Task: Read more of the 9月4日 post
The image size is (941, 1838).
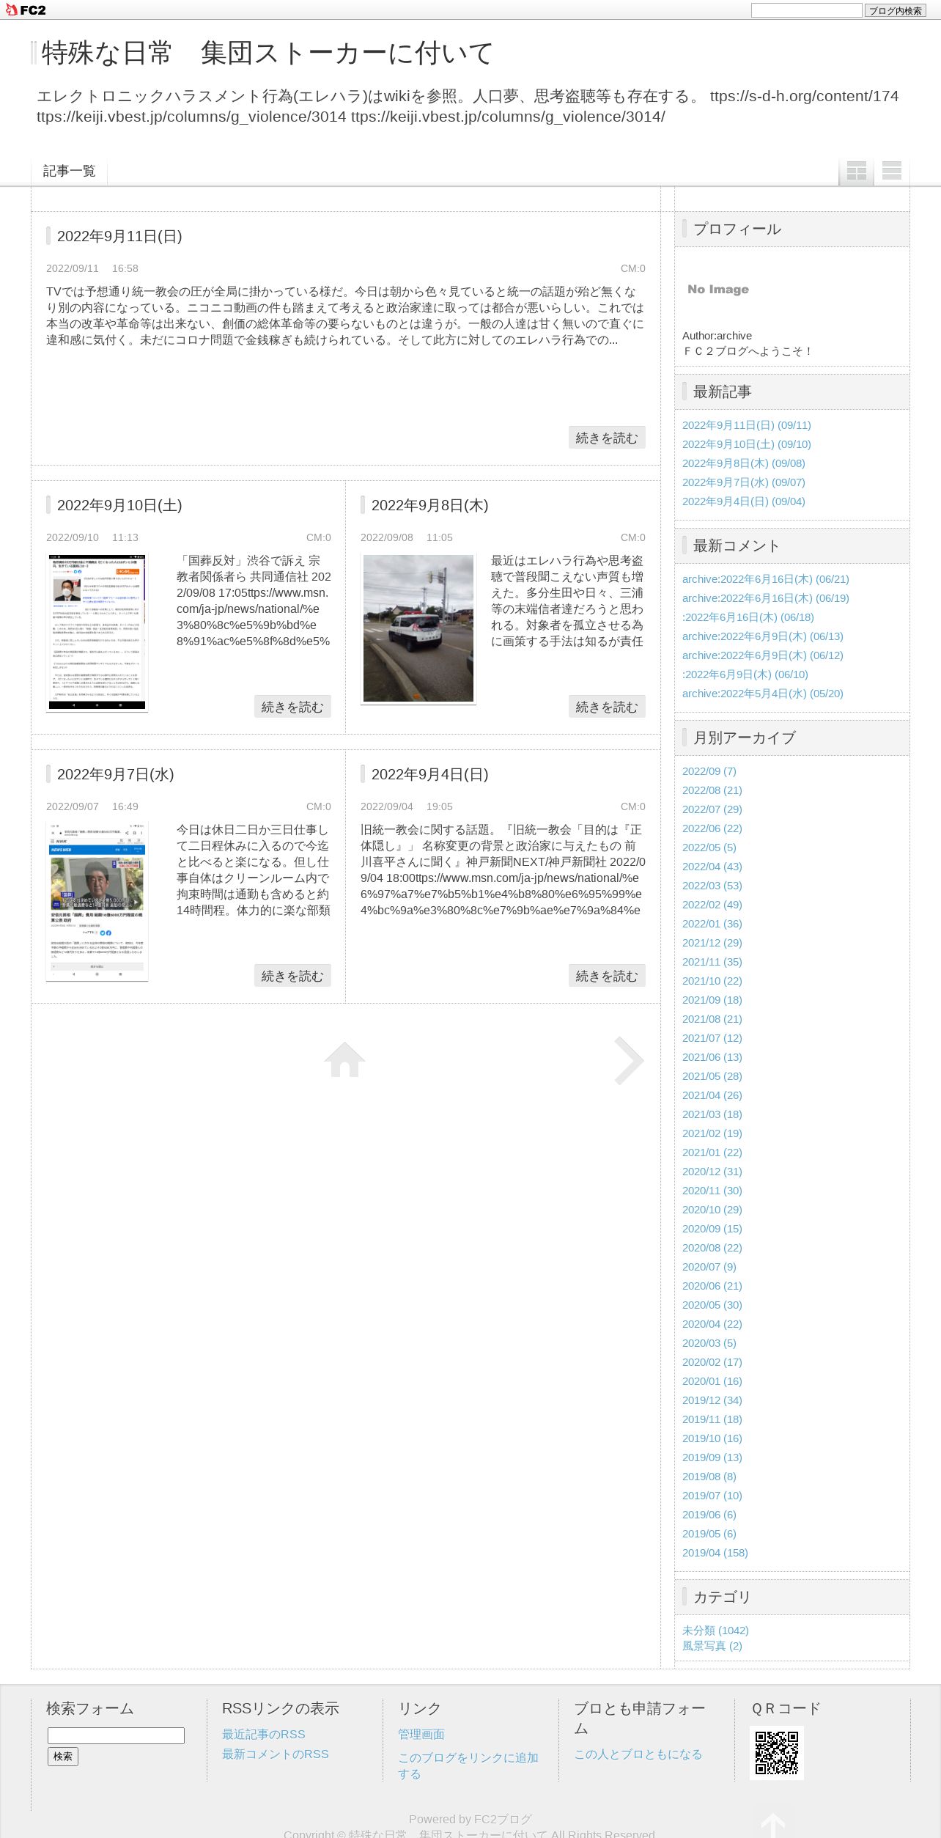Action: (607, 976)
